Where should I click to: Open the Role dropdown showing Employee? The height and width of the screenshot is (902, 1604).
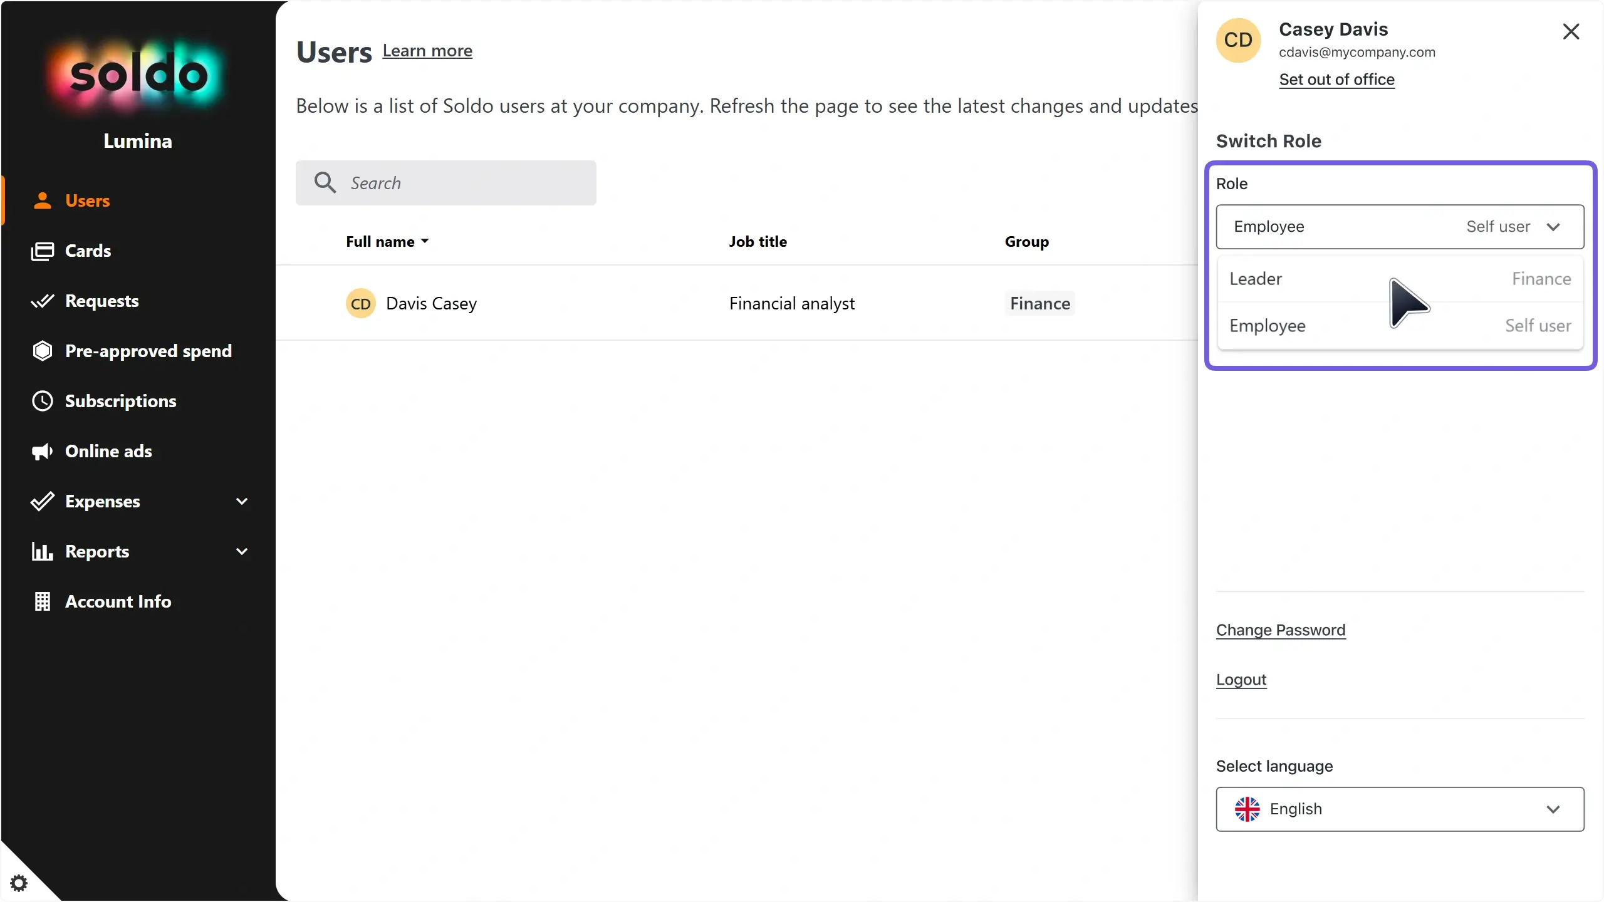click(1400, 227)
